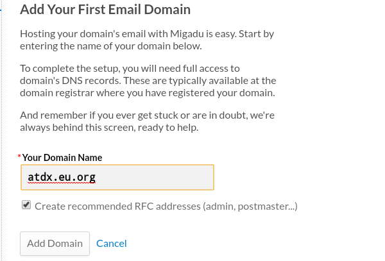This screenshot has width=385, height=261.
Task: Click empty space inside domain field after text
Action: pyautogui.click(x=155, y=178)
